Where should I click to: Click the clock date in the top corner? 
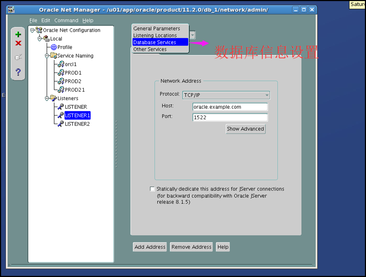point(358,4)
